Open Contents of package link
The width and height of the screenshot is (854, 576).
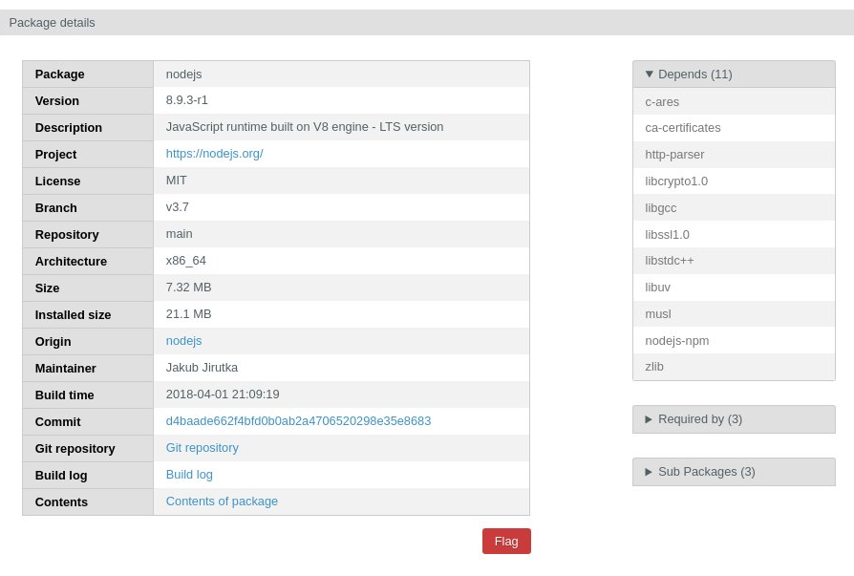(x=222, y=501)
